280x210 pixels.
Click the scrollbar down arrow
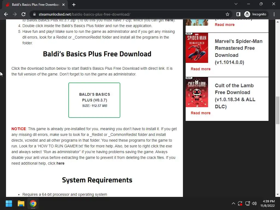click(278, 194)
